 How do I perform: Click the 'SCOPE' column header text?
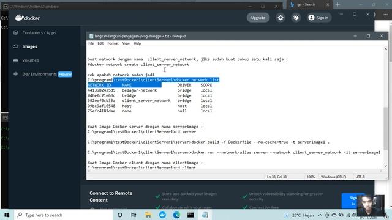coord(206,85)
